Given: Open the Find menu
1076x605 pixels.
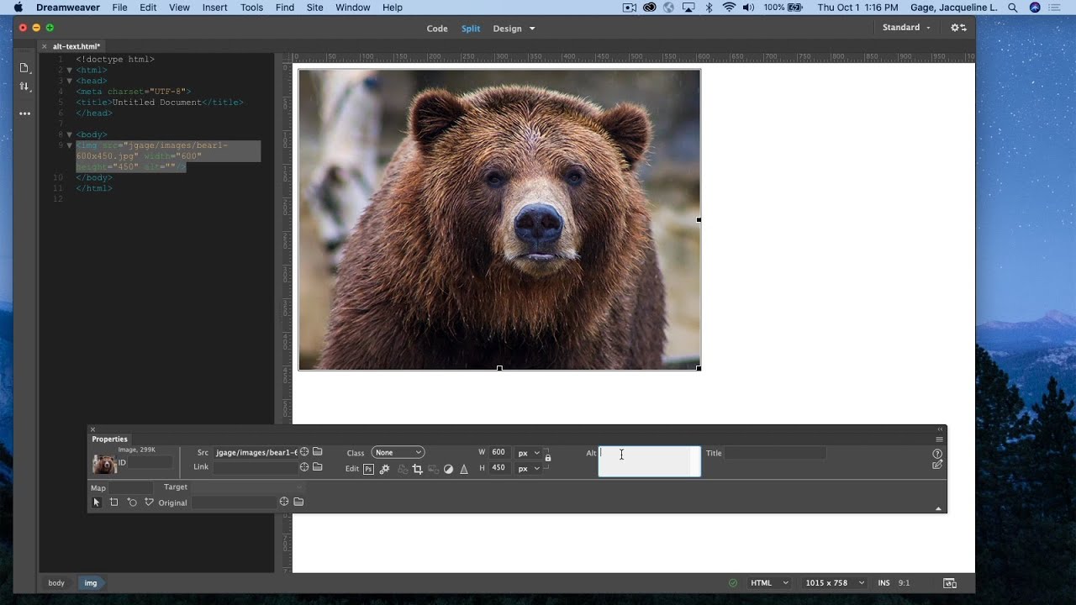Looking at the screenshot, I should click(285, 8).
